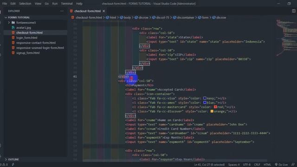Viewport: 297px width, 167px height.
Task: Open the red color swatch picker
Action: [215, 107]
